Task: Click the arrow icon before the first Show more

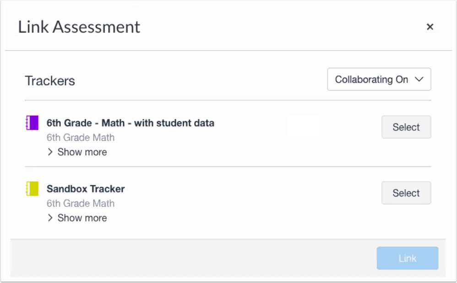Action: coord(50,152)
